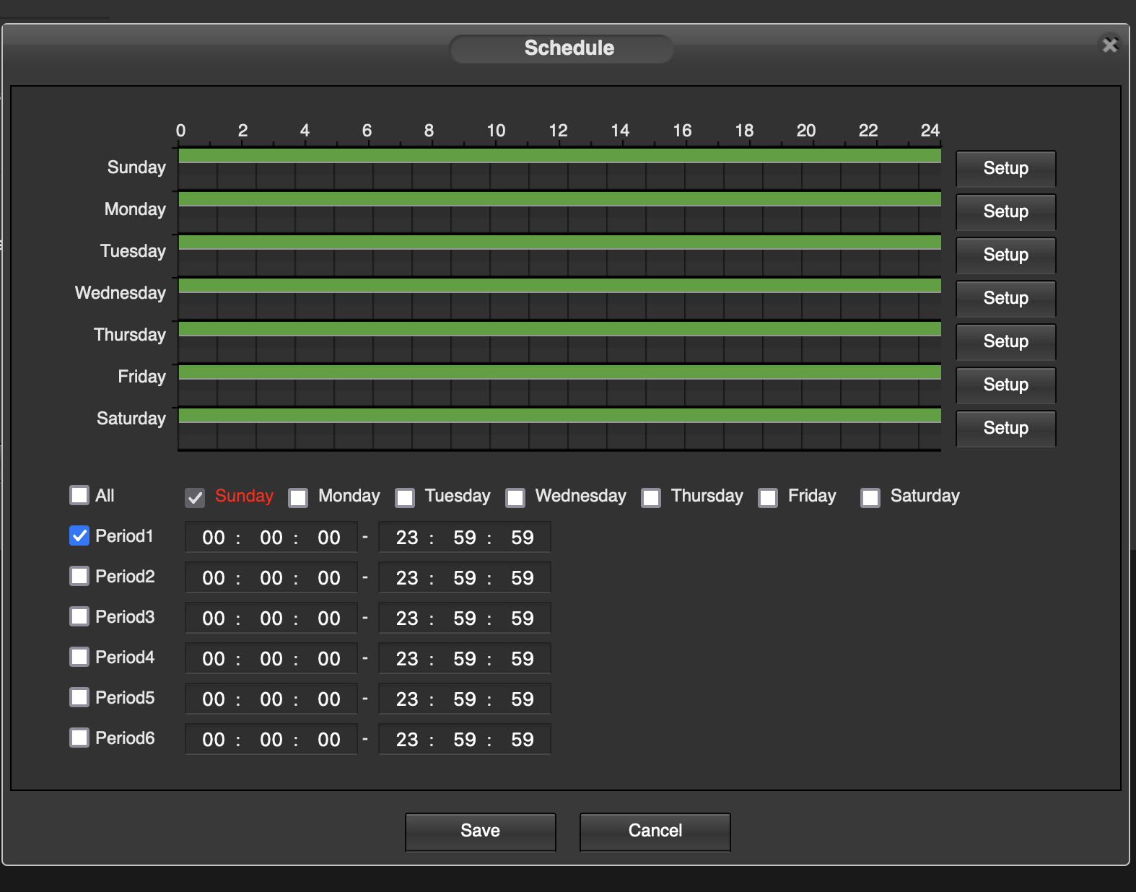This screenshot has height=892, width=1136.
Task: Open Setup for Saturday
Action: (1005, 428)
